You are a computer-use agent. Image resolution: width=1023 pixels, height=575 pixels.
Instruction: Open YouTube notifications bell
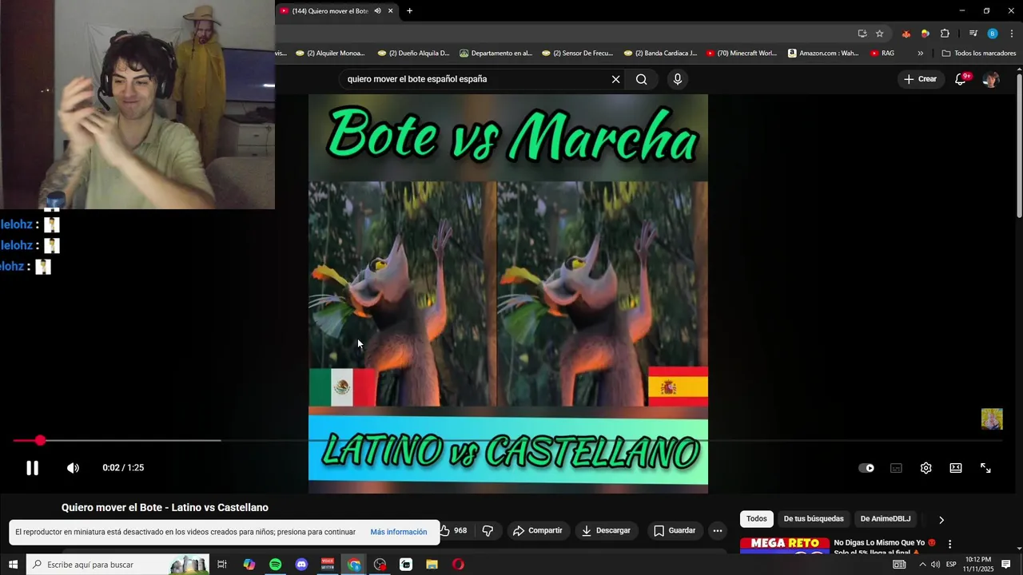(961, 79)
